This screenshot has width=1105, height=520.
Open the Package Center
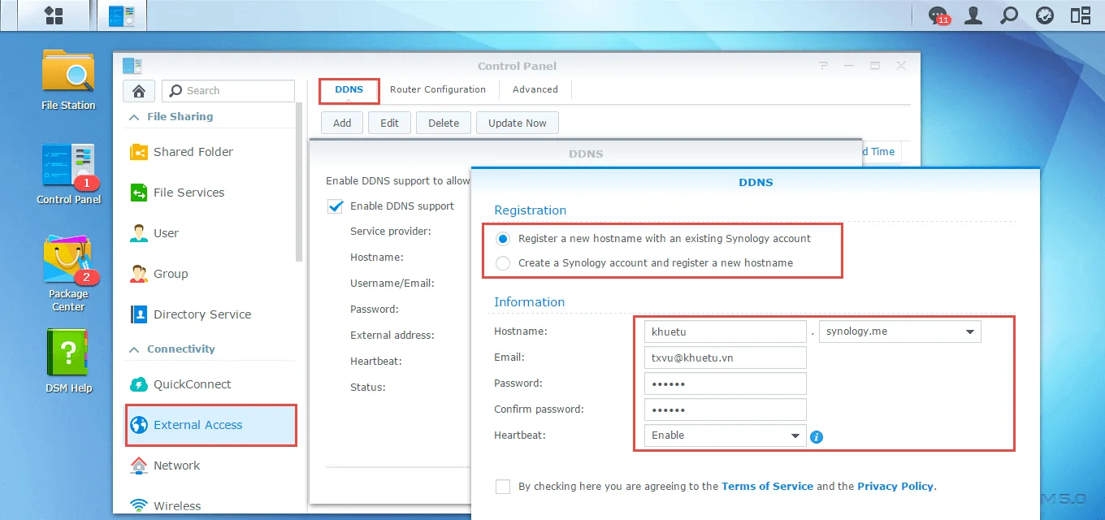tap(68, 275)
